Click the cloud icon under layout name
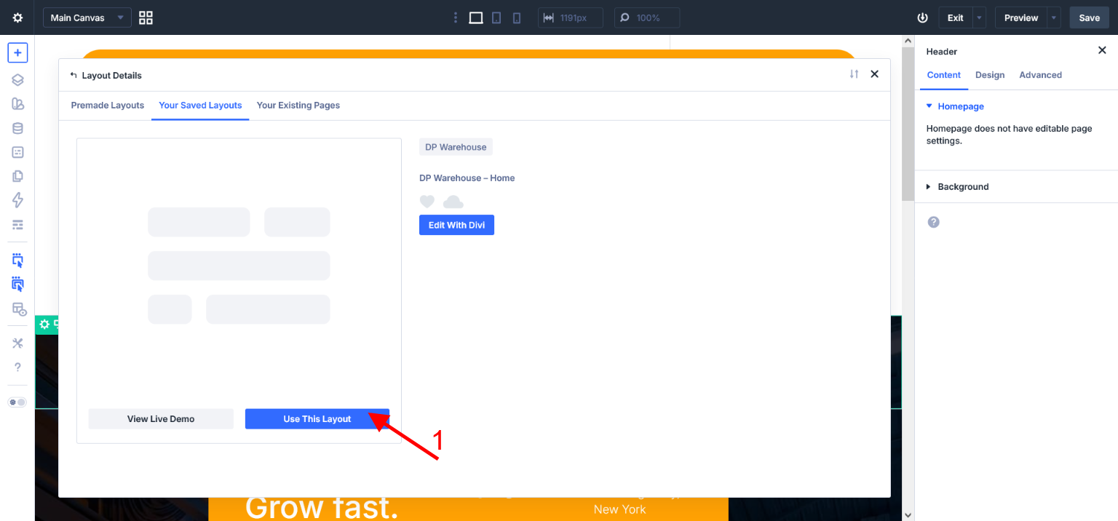Viewport: 1118px width, 521px height. pos(453,202)
